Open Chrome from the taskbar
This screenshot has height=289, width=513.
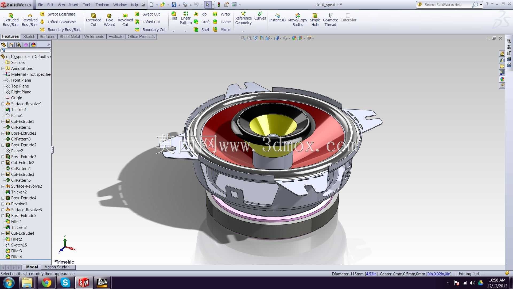(x=46, y=283)
